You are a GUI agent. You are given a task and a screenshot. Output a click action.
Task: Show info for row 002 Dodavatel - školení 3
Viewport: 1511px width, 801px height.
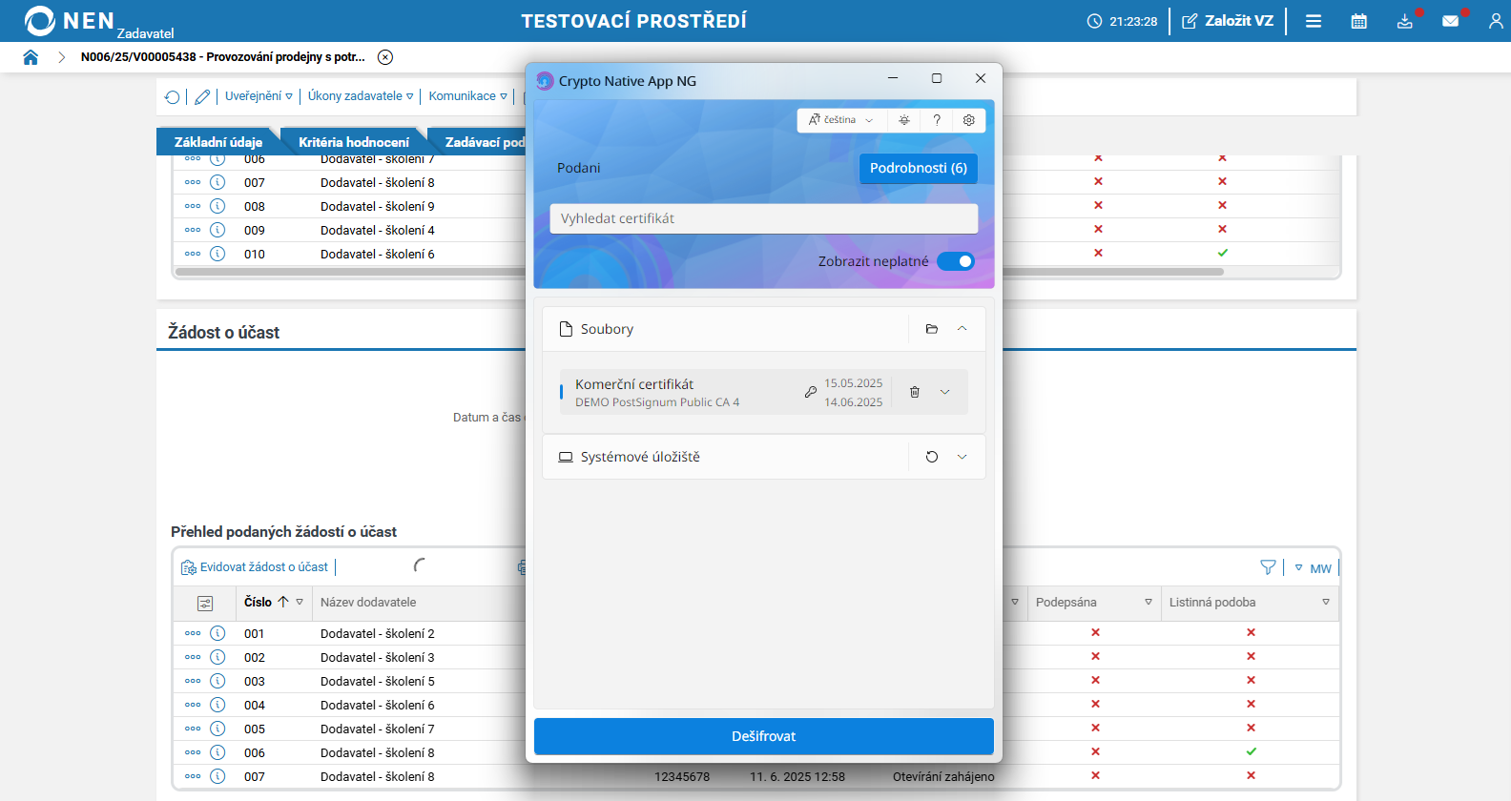[x=217, y=657]
